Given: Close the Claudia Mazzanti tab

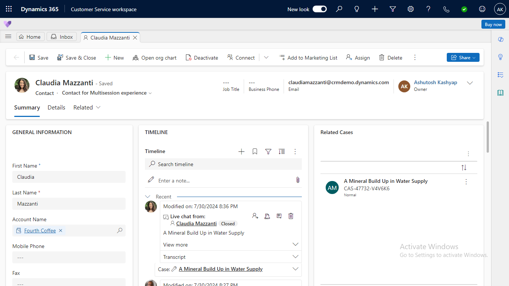Looking at the screenshot, I should coord(135,37).
